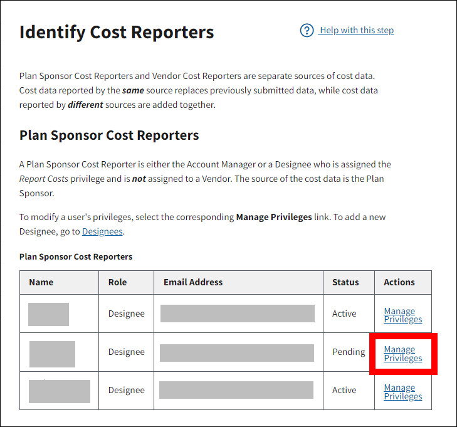
Task: Select the Email Address column header
Action: (x=193, y=282)
